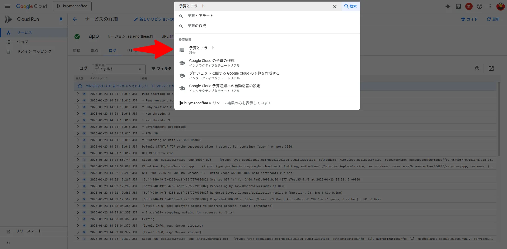
Task: Open the navigation hamburger menu
Action: pyautogui.click(x=7, y=6)
